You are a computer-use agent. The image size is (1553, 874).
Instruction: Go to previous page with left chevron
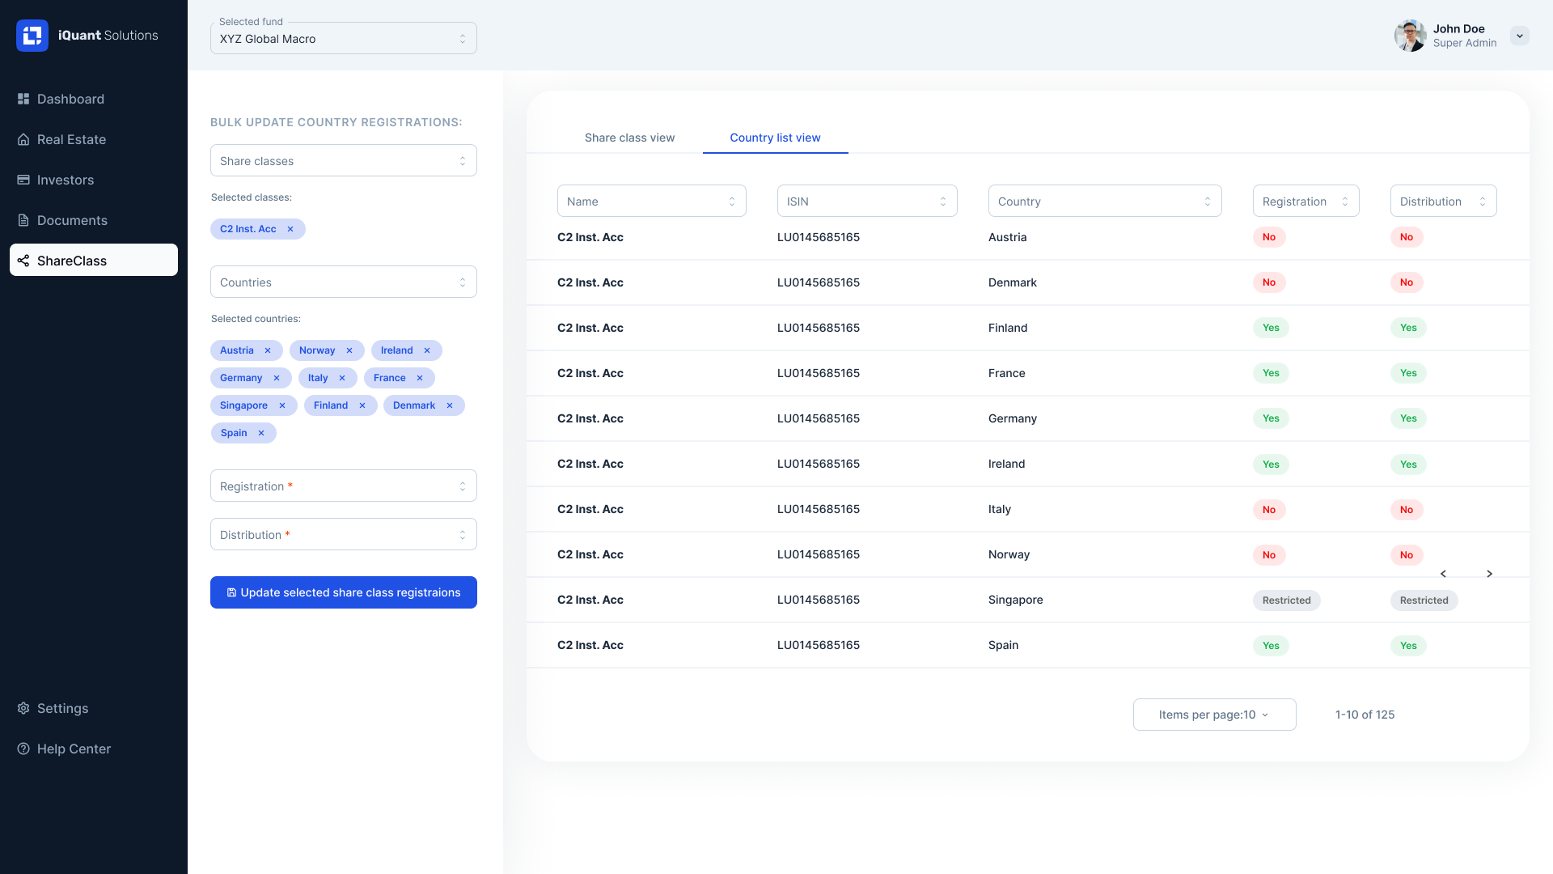point(1443,574)
